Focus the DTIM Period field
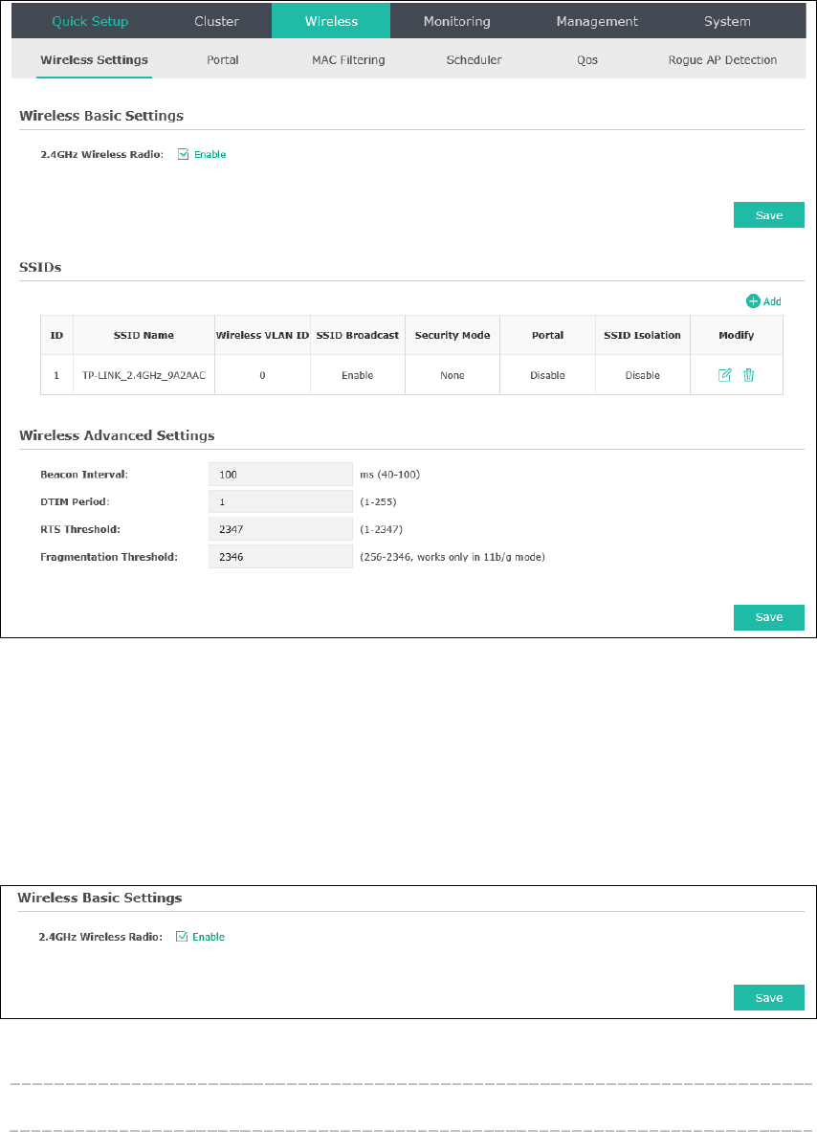817x1132 pixels. [x=280, y=501]
